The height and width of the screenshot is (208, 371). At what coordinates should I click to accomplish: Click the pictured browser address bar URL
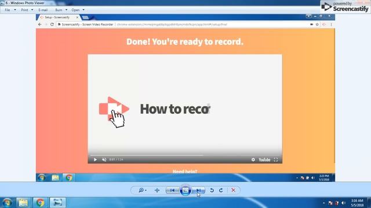pyautogui.click(x=172, y=24)
